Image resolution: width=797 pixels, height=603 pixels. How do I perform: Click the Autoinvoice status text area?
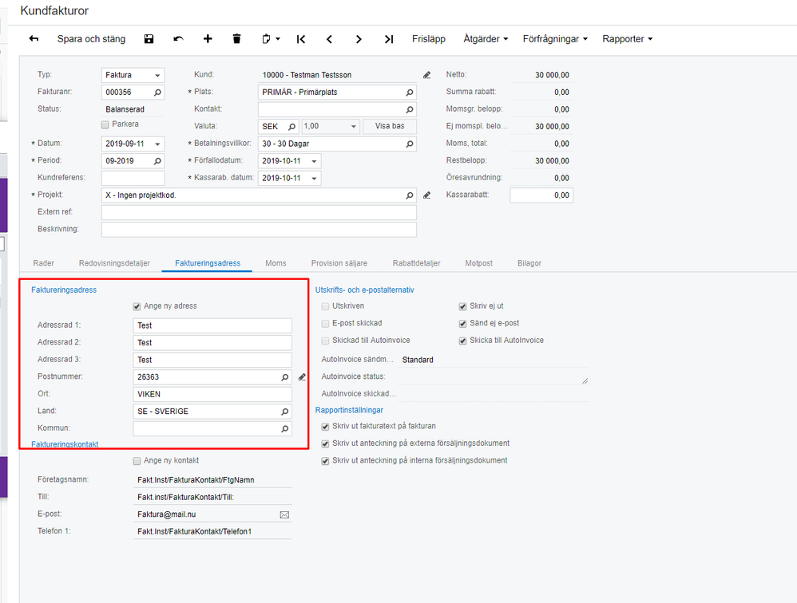coord(493,377)
